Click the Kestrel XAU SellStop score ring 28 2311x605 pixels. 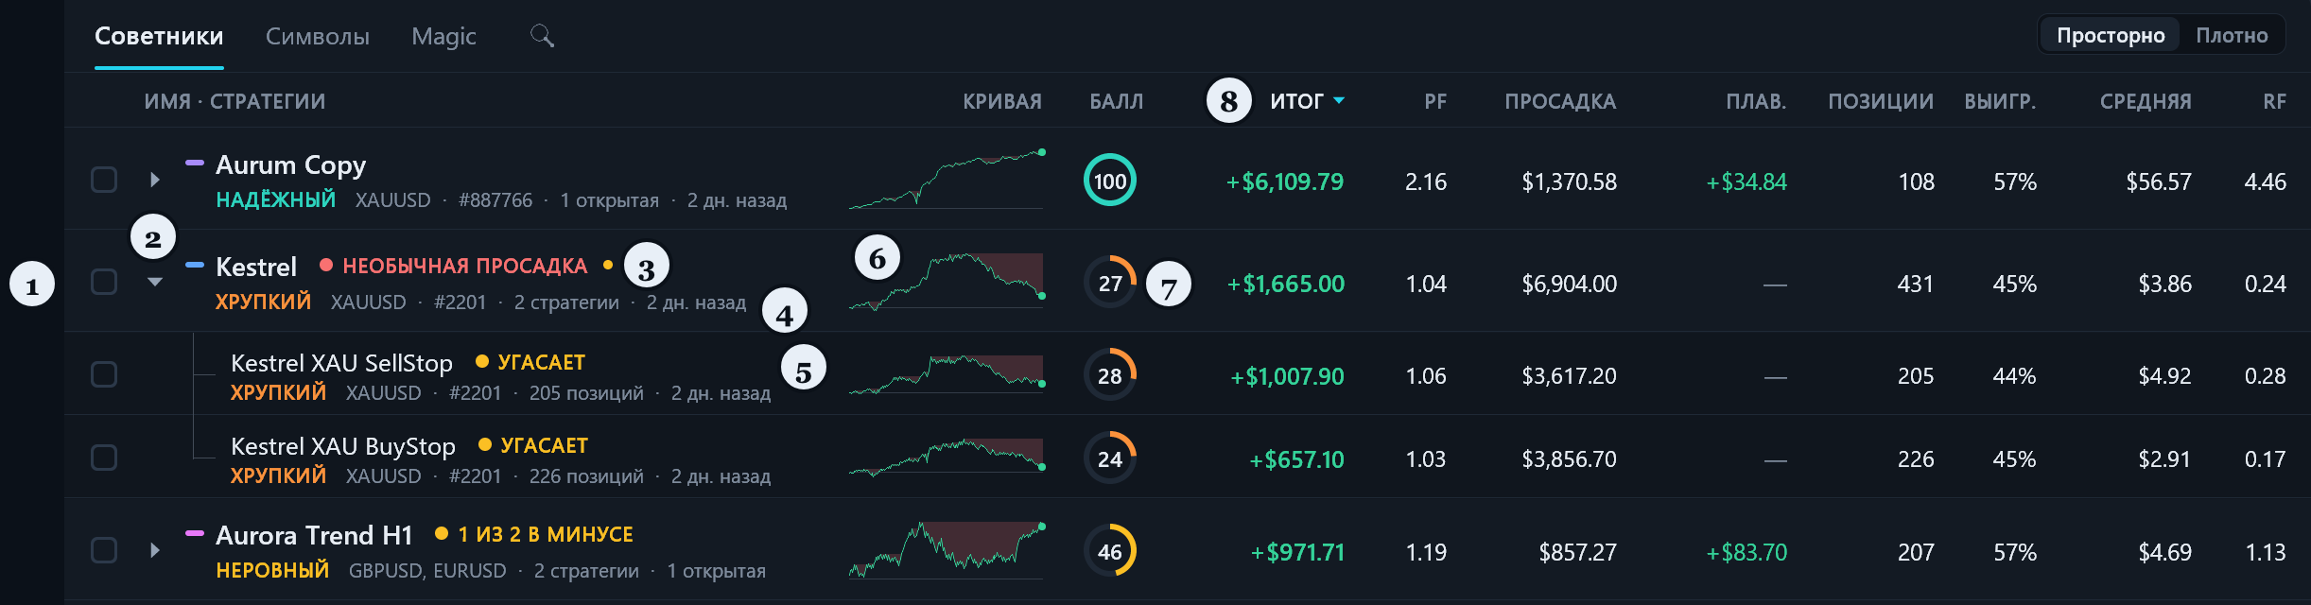(1110, 375)
